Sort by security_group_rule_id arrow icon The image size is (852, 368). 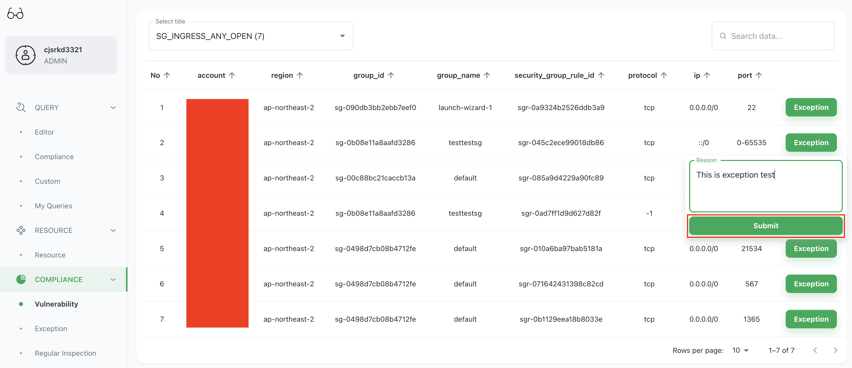pos(601,75)
